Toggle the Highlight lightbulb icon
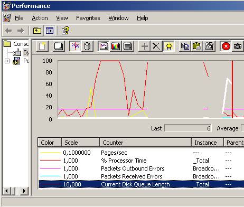This screenshot has width=244, height=207. [168, 46]
